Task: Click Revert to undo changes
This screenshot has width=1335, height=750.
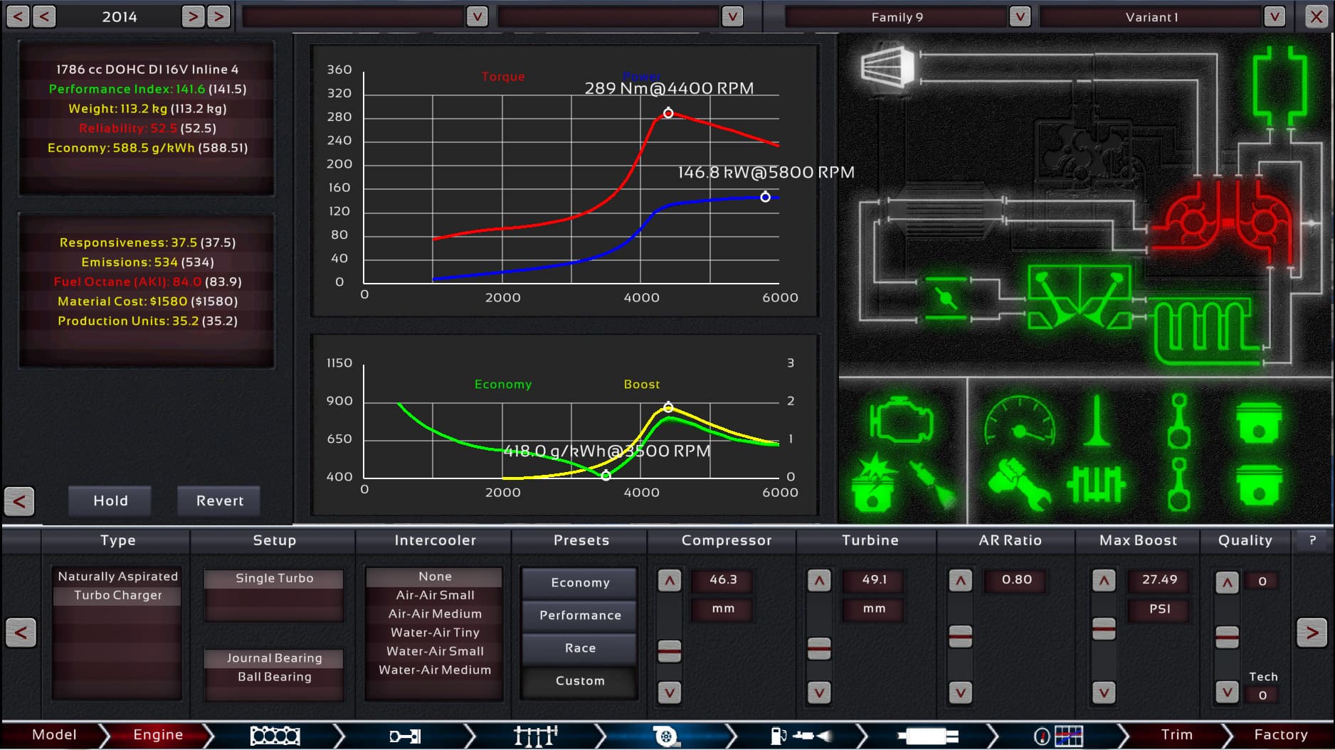Action: pyautogui.click(x=218, y=500)
